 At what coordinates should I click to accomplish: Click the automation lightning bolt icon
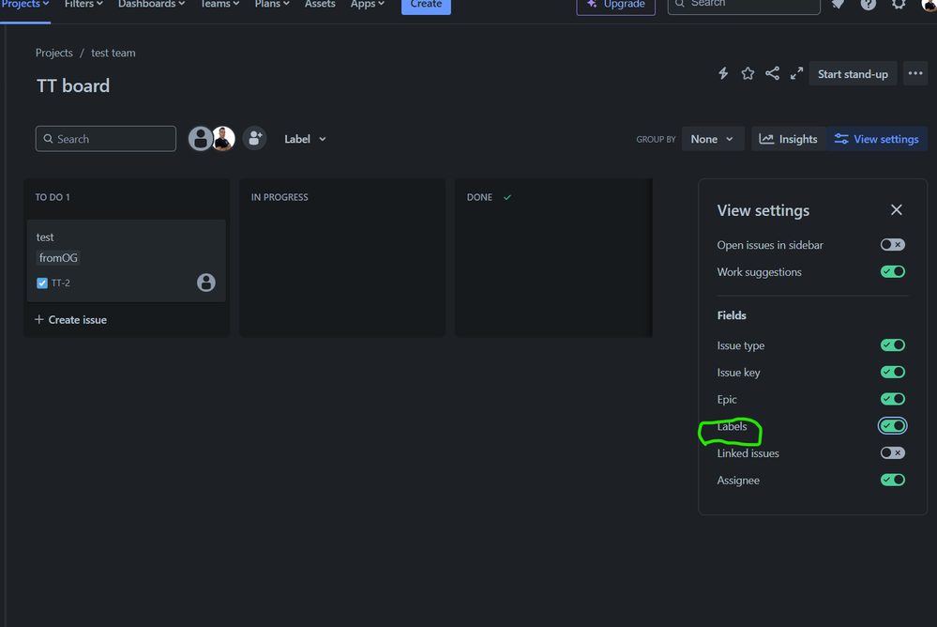(x=723, y=73)
